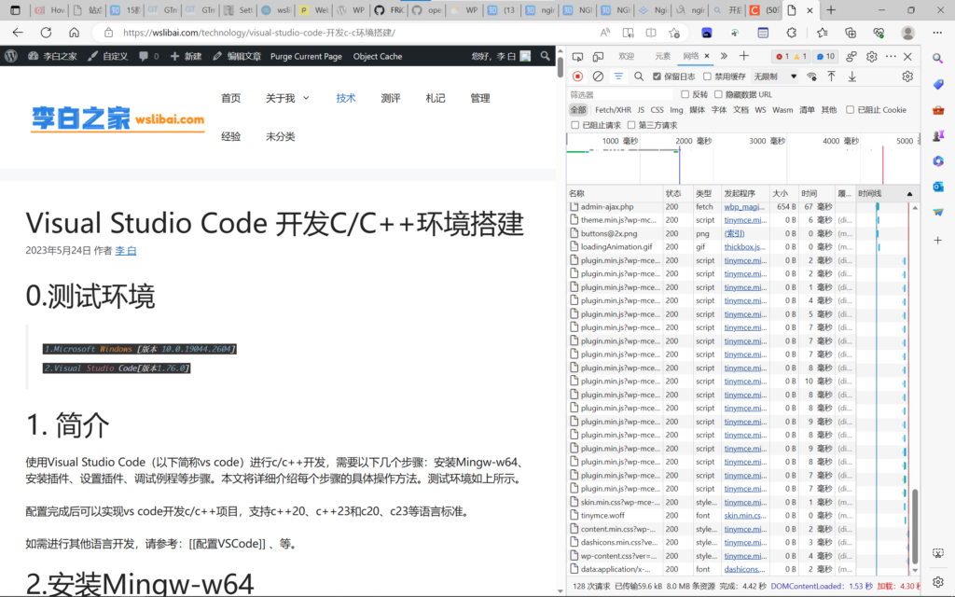The height and width of the screenshot is (597, 955).
Task: Toggle the device emulation icon in DevTools
Action: click(599, 56)
